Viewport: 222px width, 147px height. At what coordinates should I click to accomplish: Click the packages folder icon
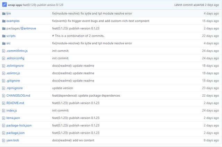[4, 28]
